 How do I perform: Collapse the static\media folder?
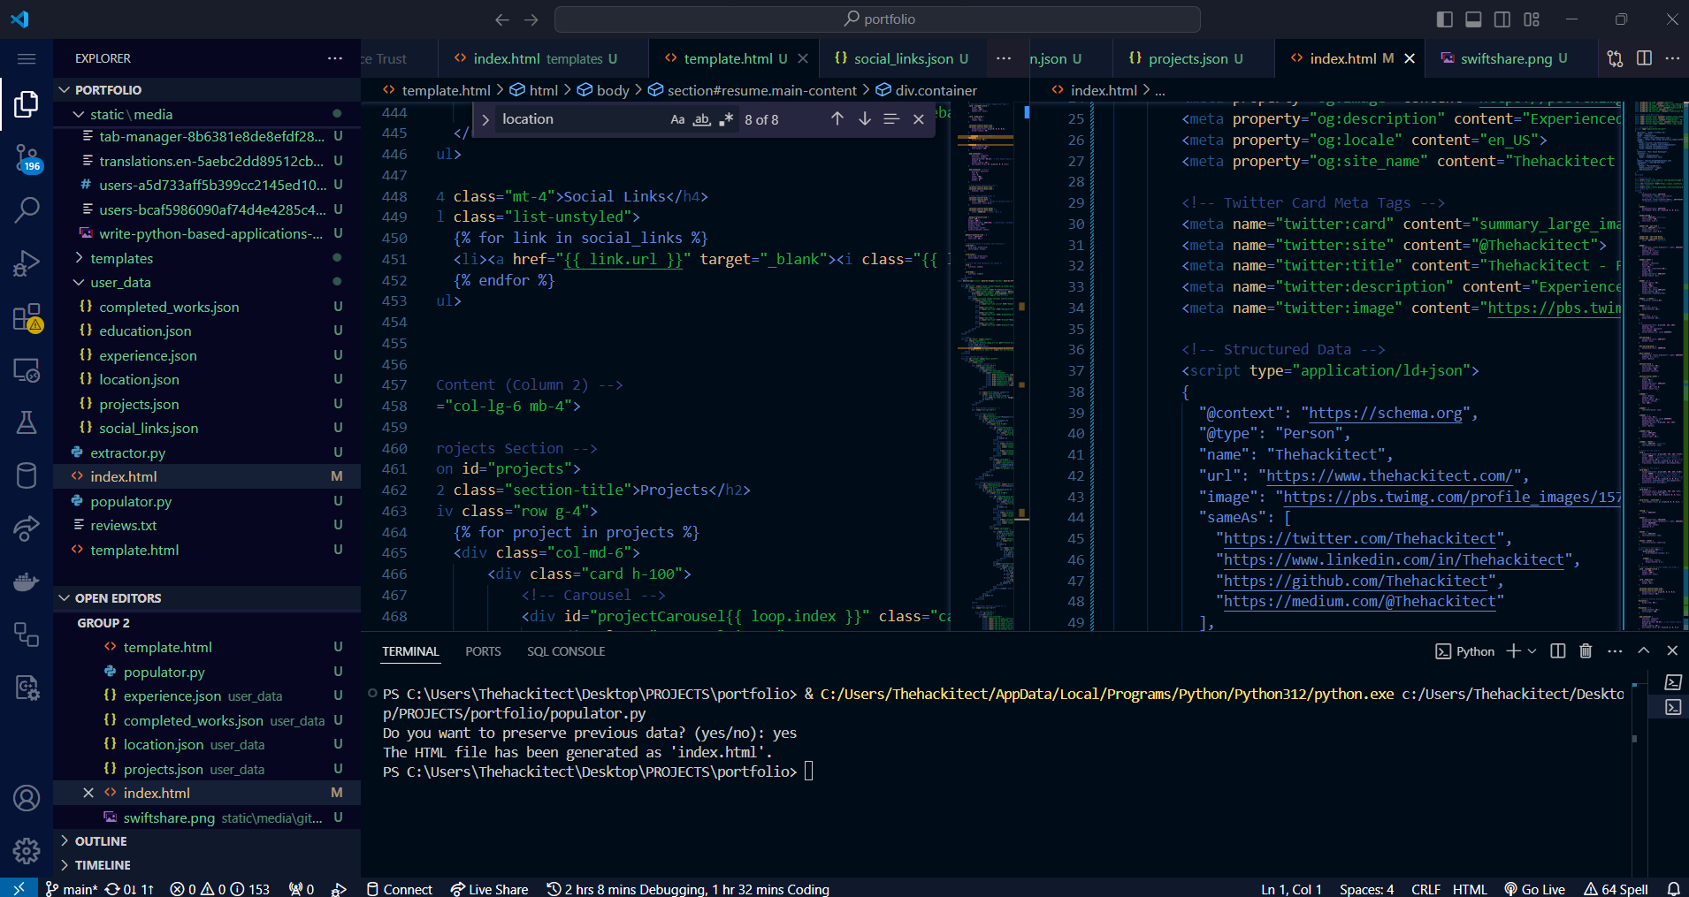(x=208, y=114)
